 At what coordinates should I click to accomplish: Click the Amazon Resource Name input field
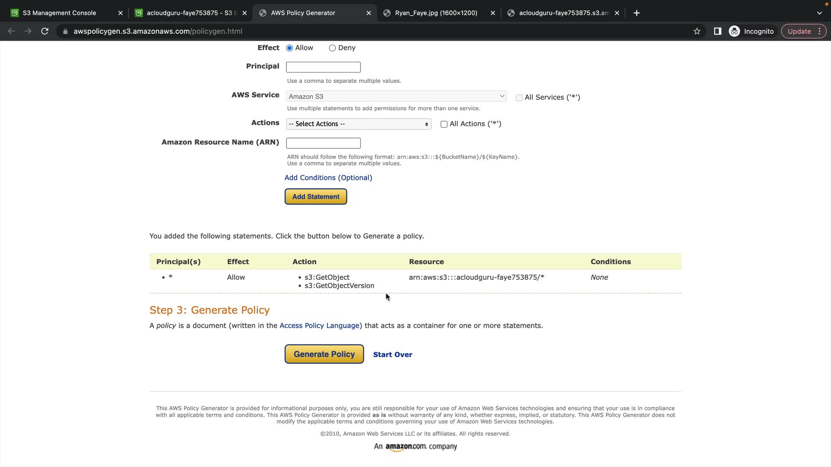pyautogui.click(x=323, y=143)
